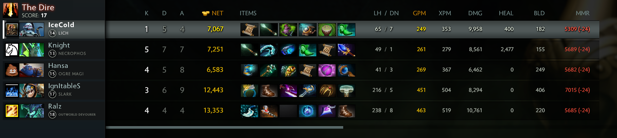
Task: Click the Town Portal Scroll in IceCold's items
Action: pyautogui.click(x=249, y=29)
